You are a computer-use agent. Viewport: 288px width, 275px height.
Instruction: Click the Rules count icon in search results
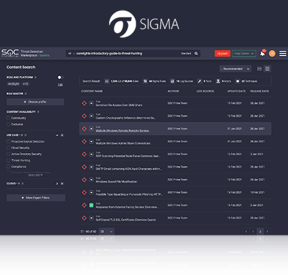[107, 81]
